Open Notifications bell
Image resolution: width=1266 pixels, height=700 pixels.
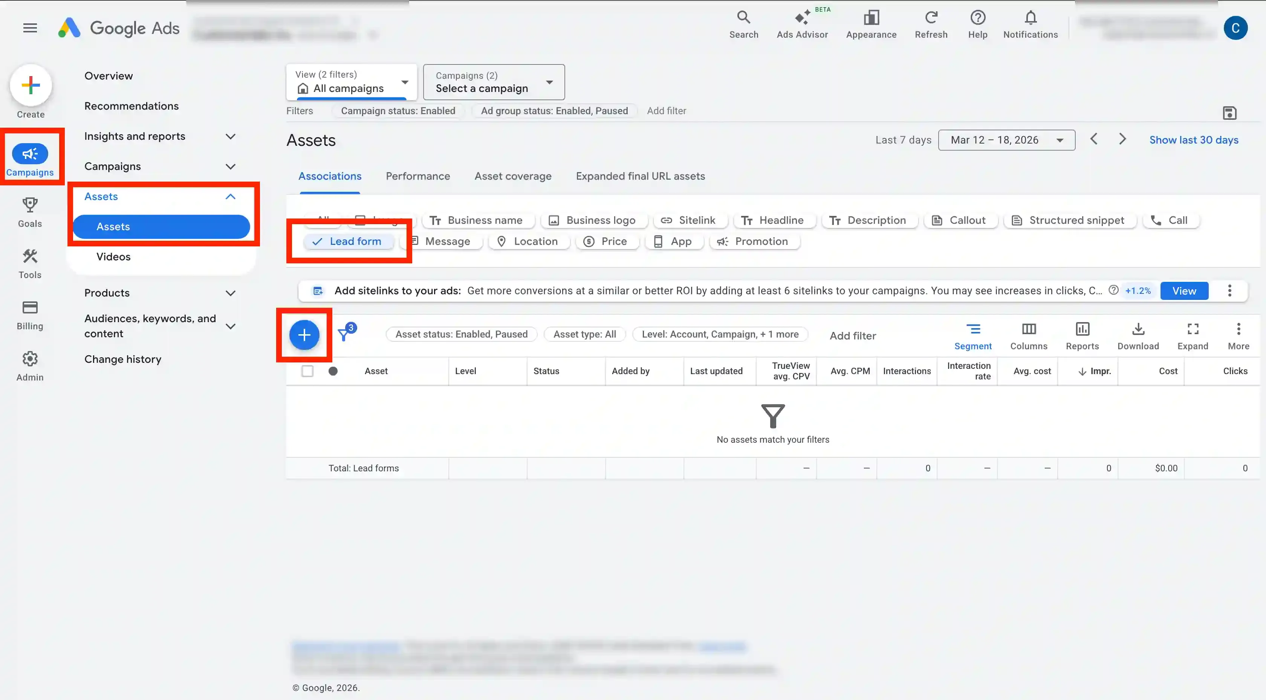coord(1030,24)
